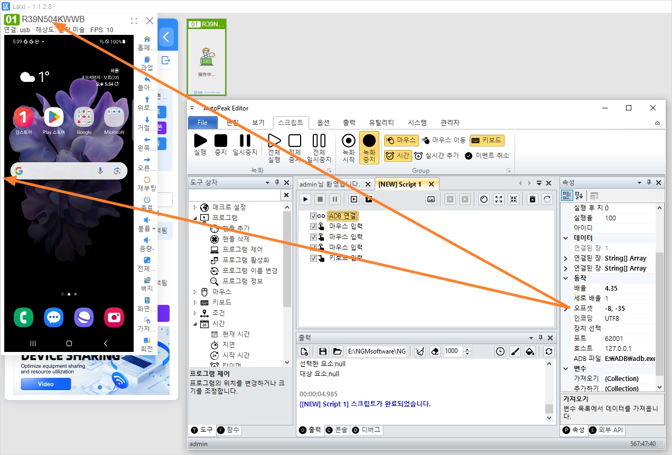Click the save icon in output panel
The image size is (672, 455).
tap(323, 351)
